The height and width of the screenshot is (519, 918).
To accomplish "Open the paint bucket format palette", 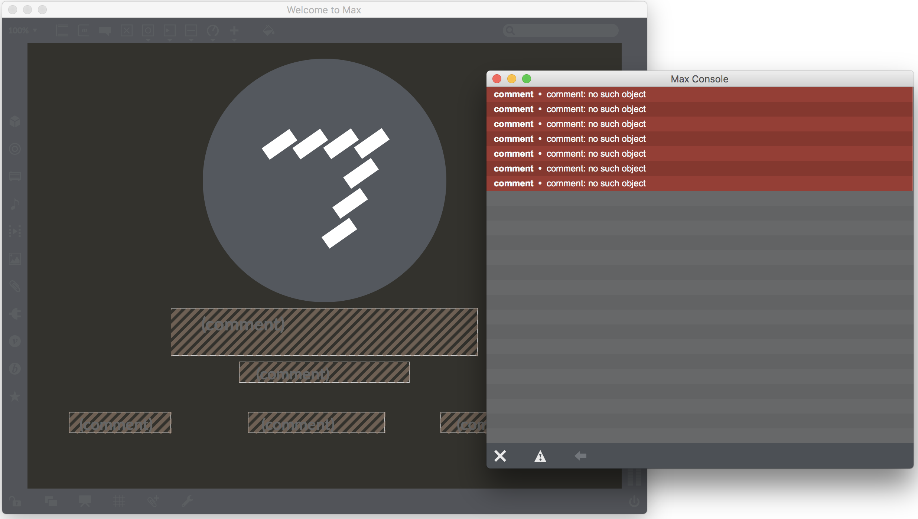I will pyautogui.click(x=268, y=30).
